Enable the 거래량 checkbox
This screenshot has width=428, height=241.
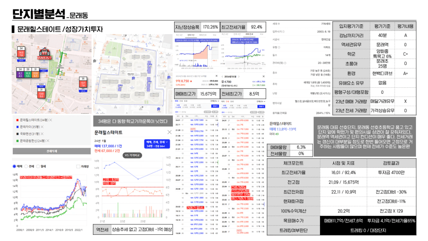coord(78,166)
